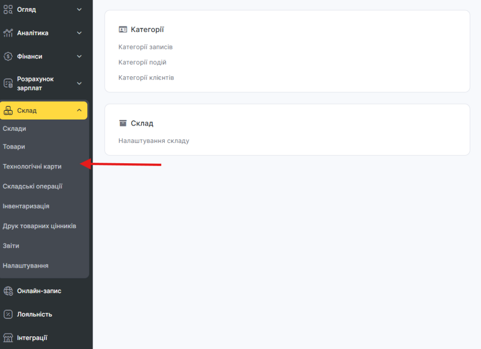This screenshot has height=349, width=481.
Task: Select Товари in the Склад submenu
Action: 14,147
